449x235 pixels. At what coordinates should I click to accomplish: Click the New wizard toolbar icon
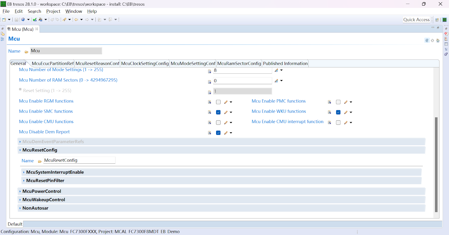tap(4, 20)
